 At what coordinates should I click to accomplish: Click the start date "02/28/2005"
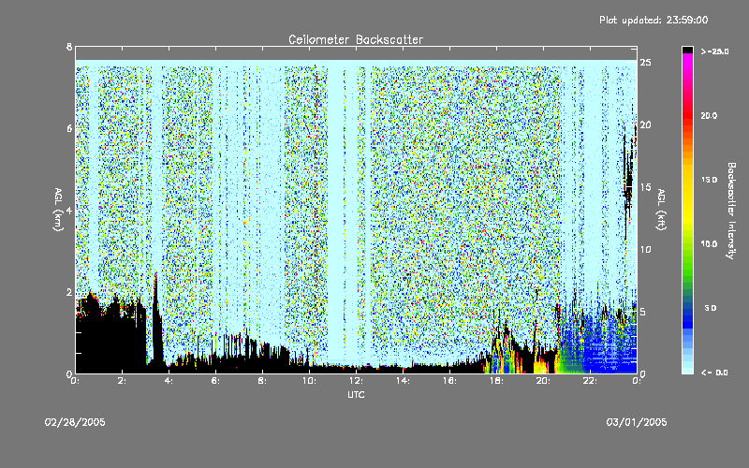click(x=75, y=422)
